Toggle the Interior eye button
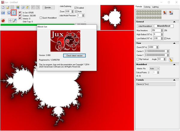 tap(20, 19)
